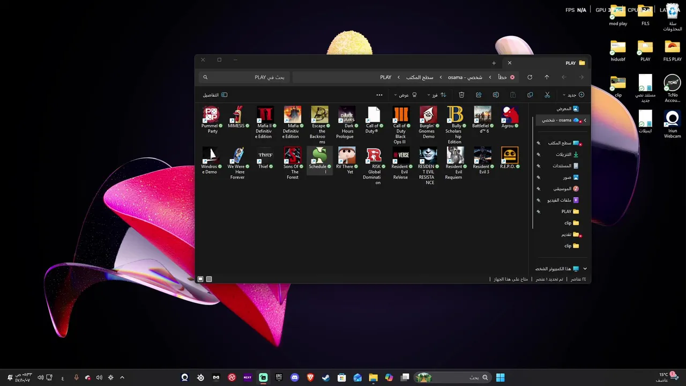Open the hidusbf desktop folder

[618, 51]
